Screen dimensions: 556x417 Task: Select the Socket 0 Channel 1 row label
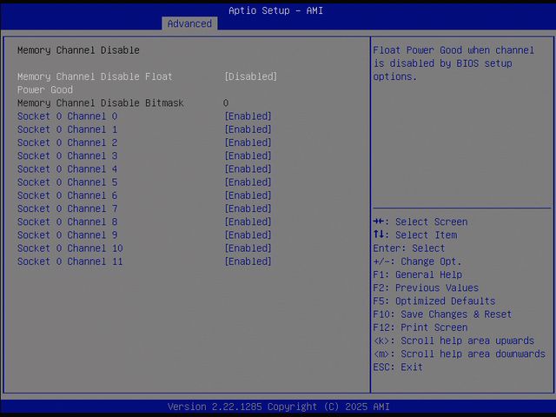pos(68,129)
